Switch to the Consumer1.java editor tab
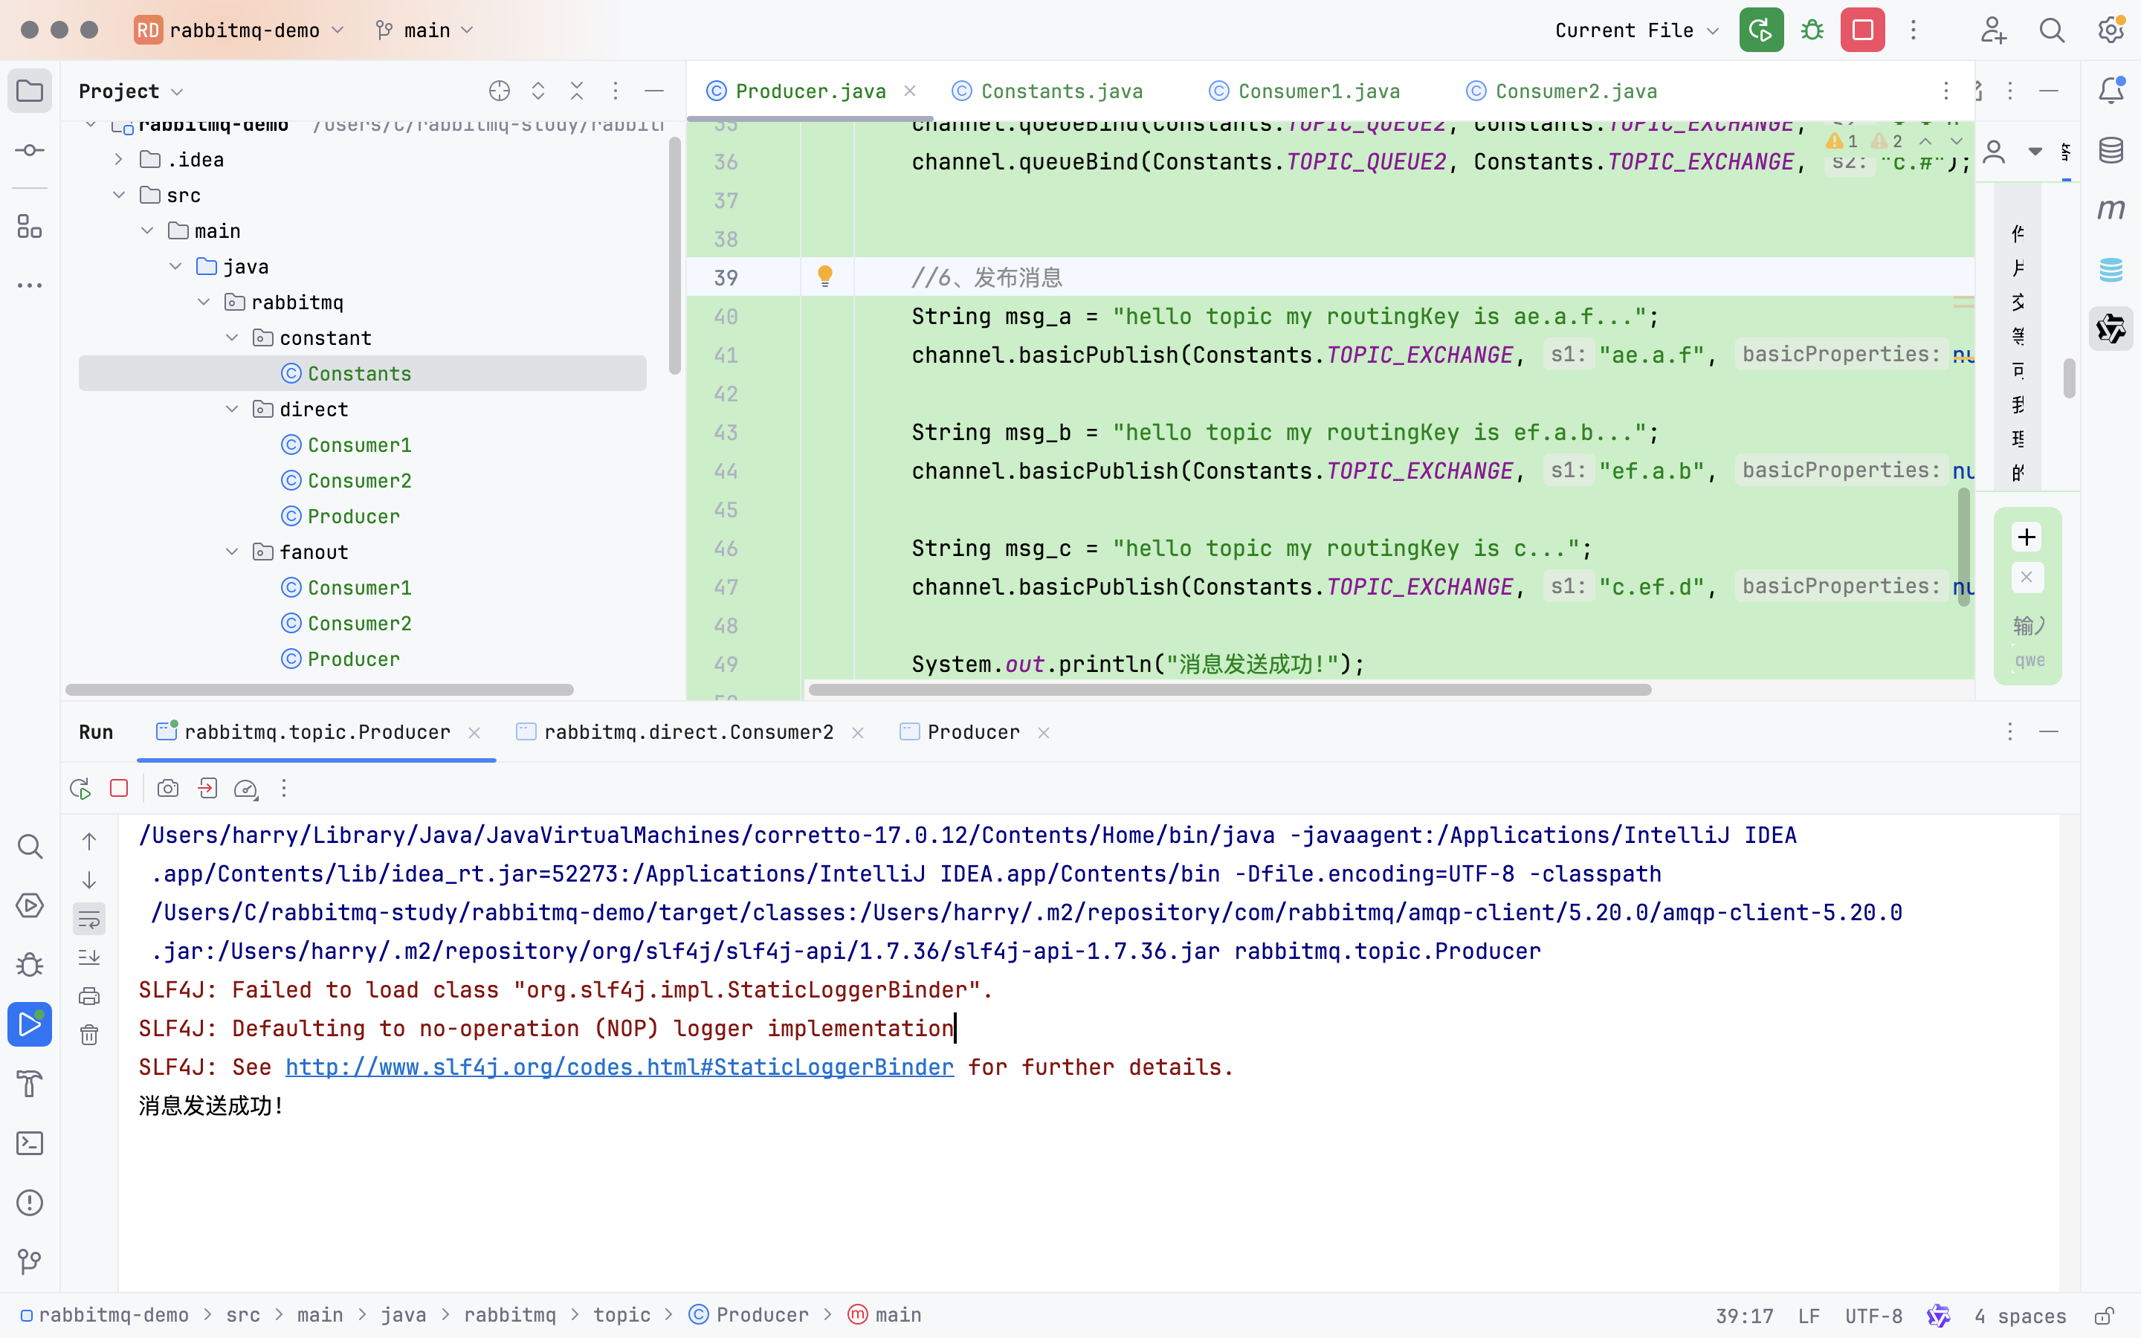This screenshot has height=1338, width=2141. (x=1318, y=91)
